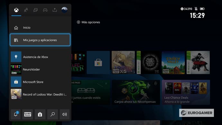222x125 pixels.
Task: Launch NeuroVoider from recent list
Action: pos(40,69)
